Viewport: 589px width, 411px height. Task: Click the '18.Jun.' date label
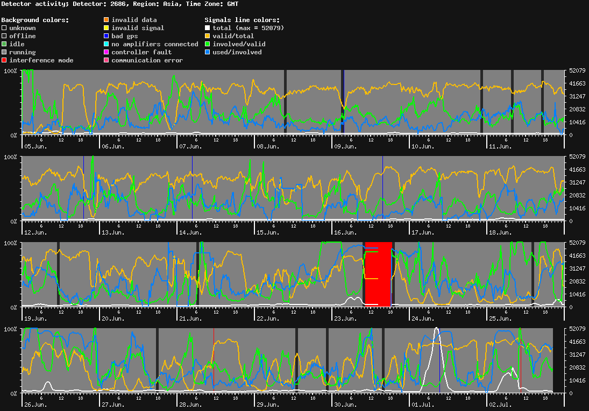(x=500, y=232)
